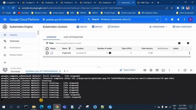The image size is (196, 110).
Task: Reload the browser page
Action: 13,8
